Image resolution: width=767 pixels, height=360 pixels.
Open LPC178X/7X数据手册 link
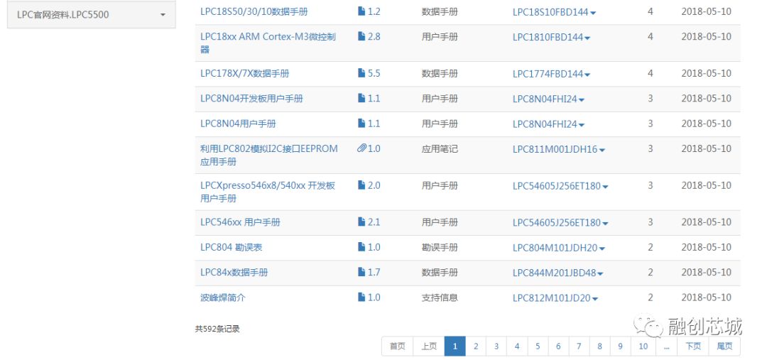[x=244, y=73]
